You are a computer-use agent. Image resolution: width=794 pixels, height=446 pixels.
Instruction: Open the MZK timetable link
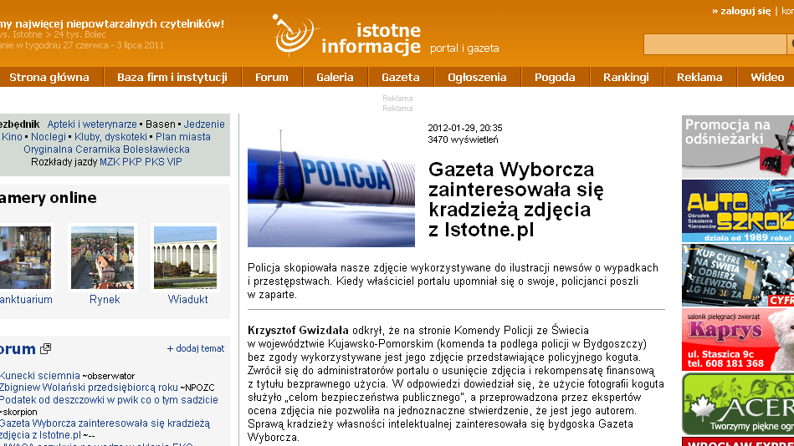110,162
